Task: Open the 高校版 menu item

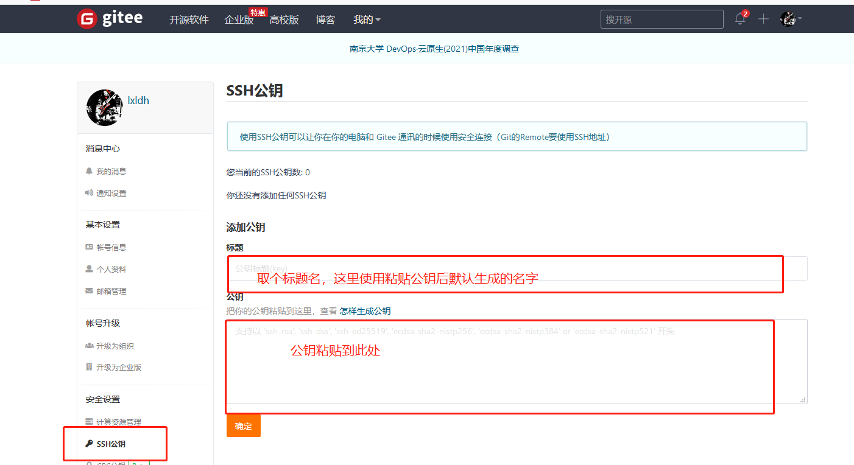Action: [x=284, y=19]
